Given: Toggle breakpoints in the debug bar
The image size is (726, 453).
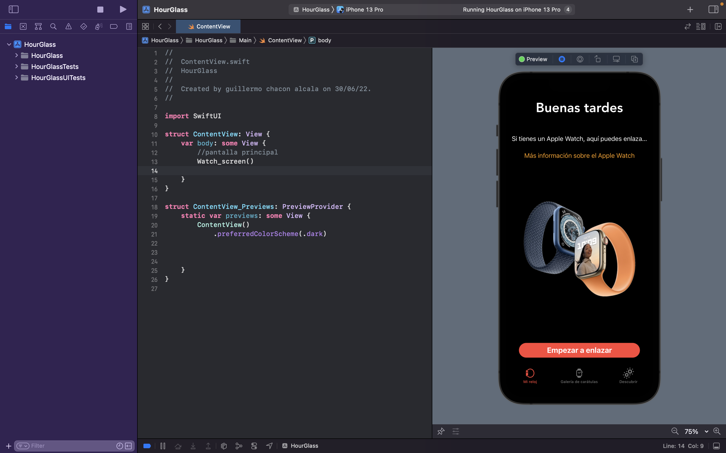Looking at the screenshot, I should pyautogui.click(x=147, y=445).
